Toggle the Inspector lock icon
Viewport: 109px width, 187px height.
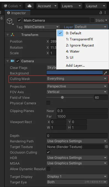101,13
